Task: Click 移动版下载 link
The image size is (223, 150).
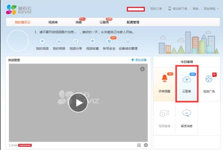Action: tap(178, 9)
